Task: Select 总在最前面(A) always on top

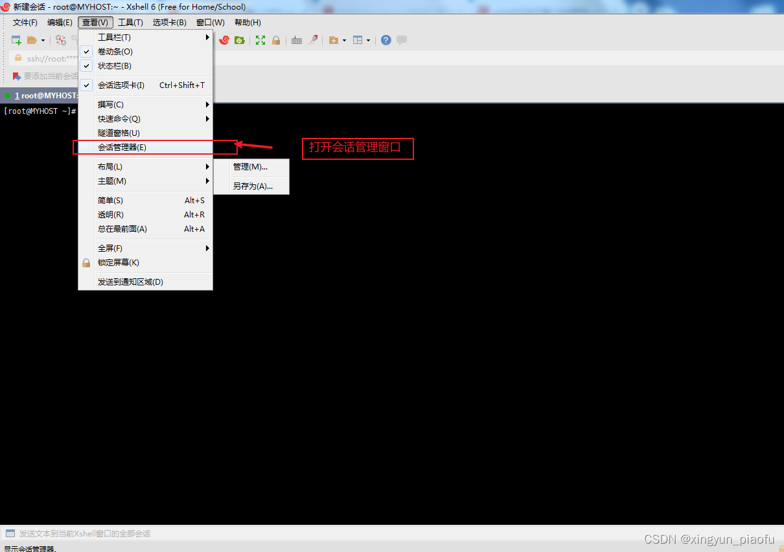Action: click(x=146, y=229)
